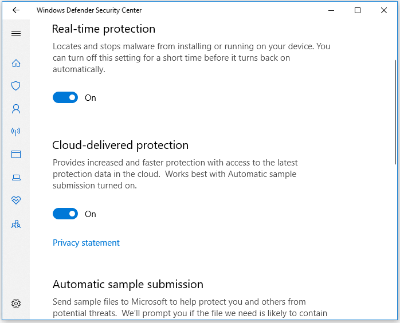Image resolution: width=400 pixels, height=323 pixels.
Task: Open the Home section icon
Action: pyautogui.click(x=16, y=64)
